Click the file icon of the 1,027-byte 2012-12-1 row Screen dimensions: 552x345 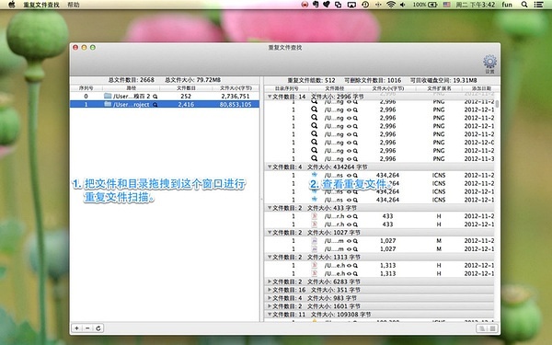(315, 248)
